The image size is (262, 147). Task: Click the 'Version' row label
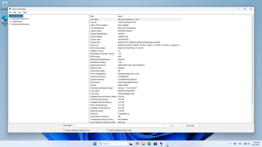point(94,22)
